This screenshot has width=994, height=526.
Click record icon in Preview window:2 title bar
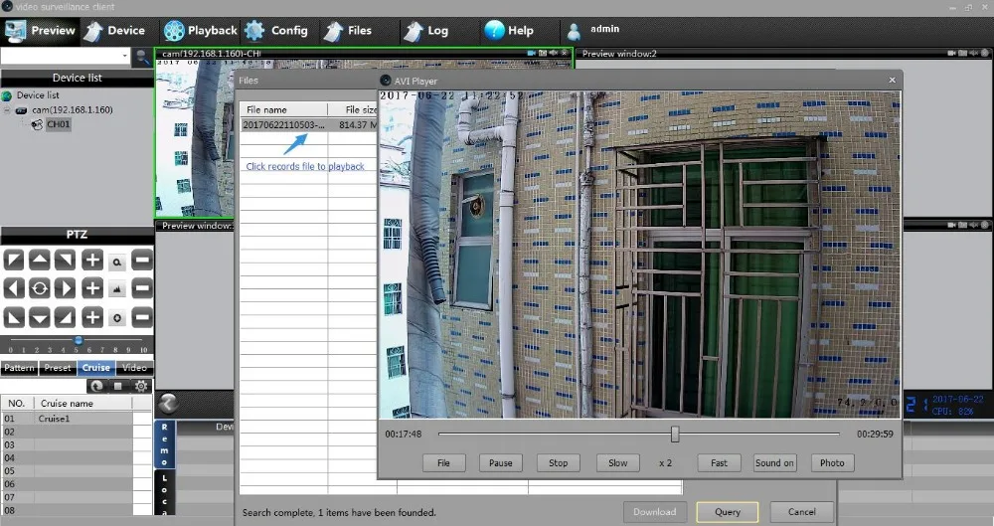tap(952, 54)
